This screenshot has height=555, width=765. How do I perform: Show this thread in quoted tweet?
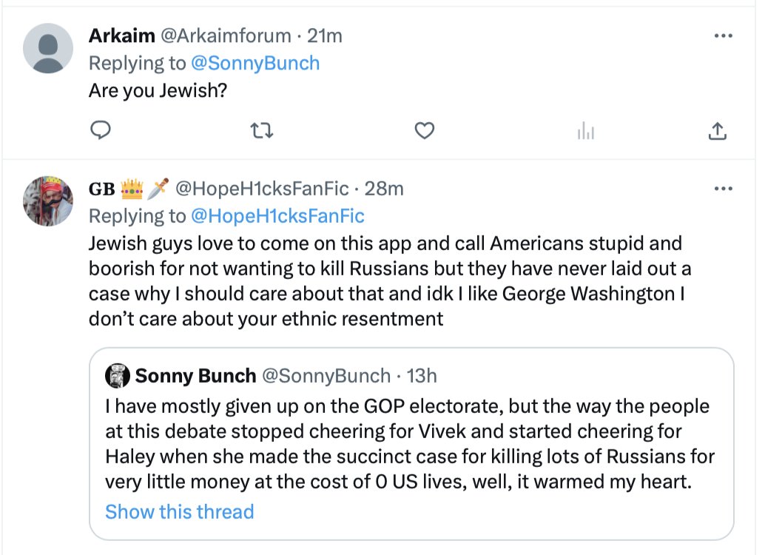[179, 511]
